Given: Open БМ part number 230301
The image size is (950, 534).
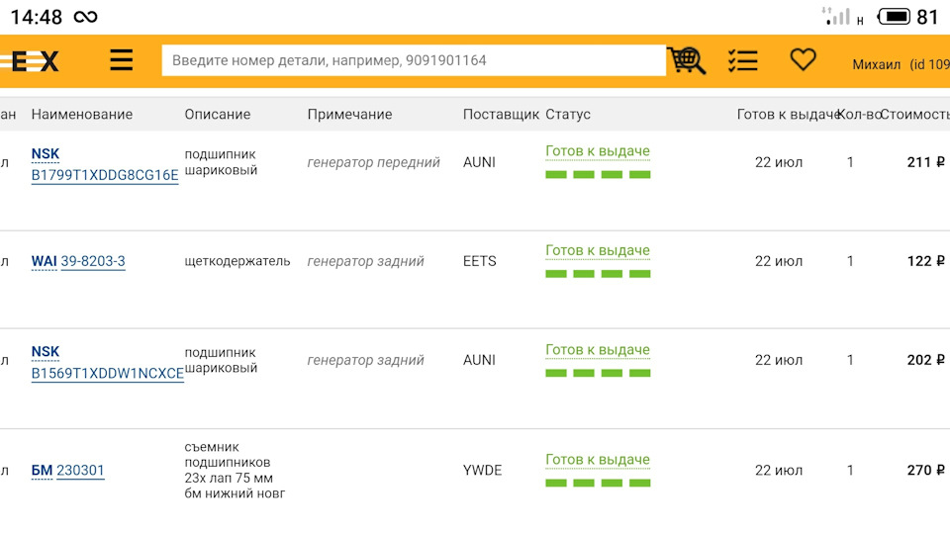Looking at the screenshot, I should point(80,471).
